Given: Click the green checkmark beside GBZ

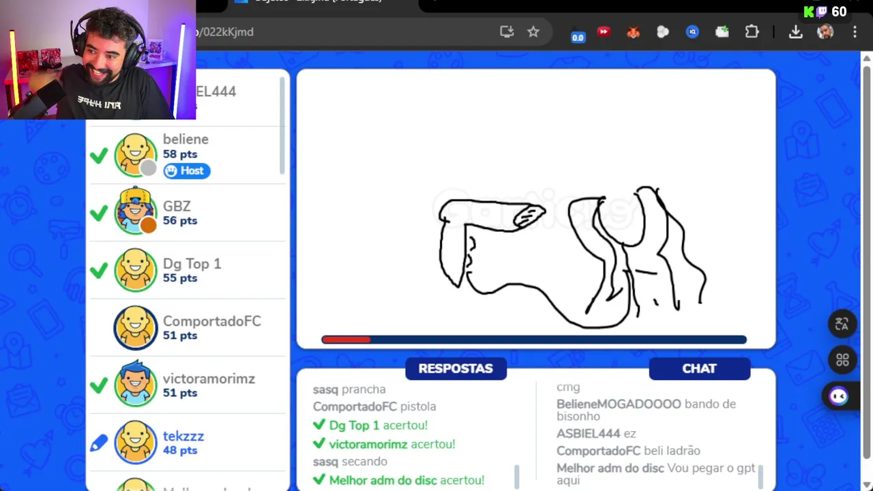Looking at the screenshot, I should [99, 213].
